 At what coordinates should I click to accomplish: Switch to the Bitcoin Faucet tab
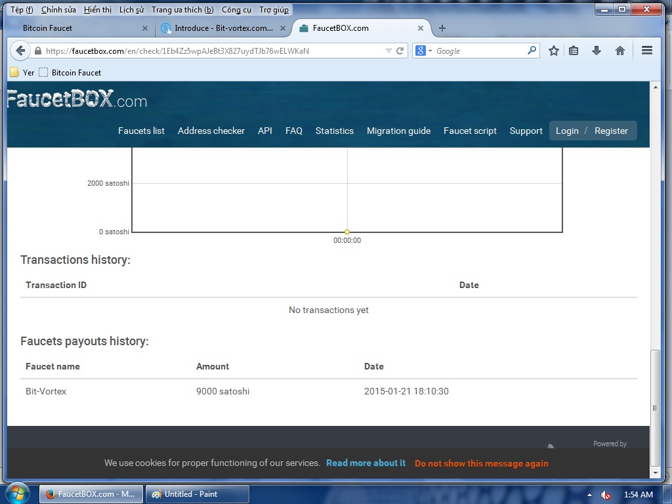pos(81,28)
